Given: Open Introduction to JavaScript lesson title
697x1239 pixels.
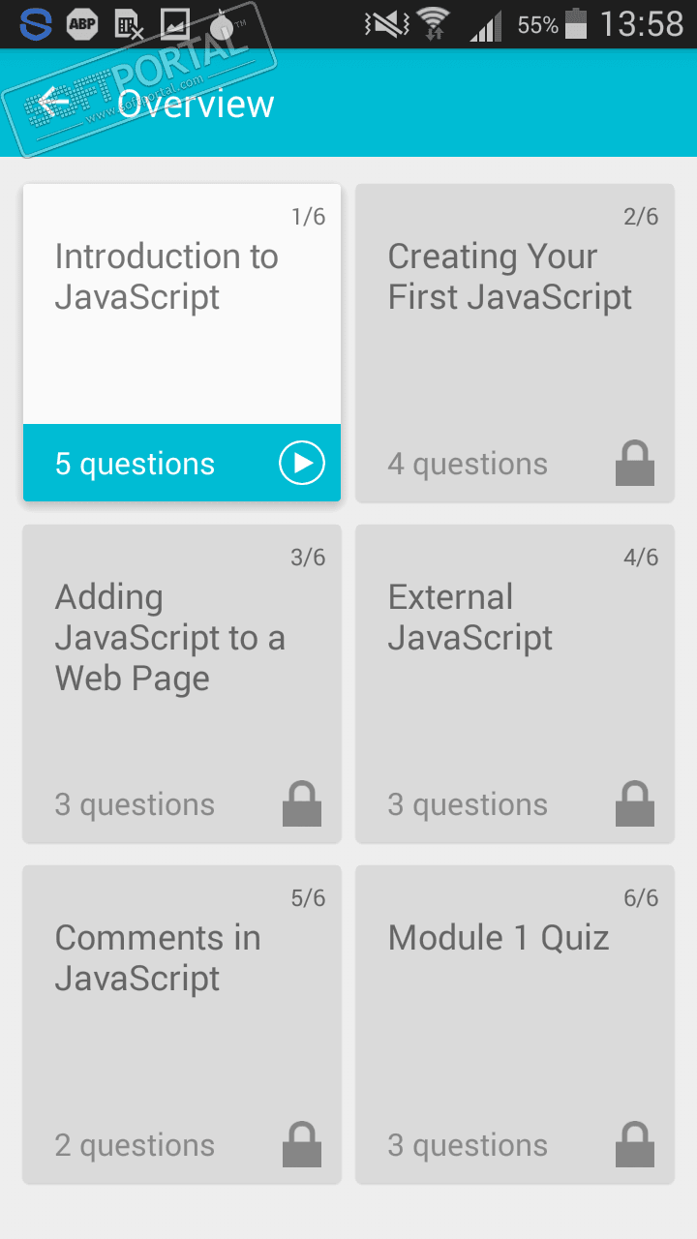Looking at the screenshot, I should (167, 277).
